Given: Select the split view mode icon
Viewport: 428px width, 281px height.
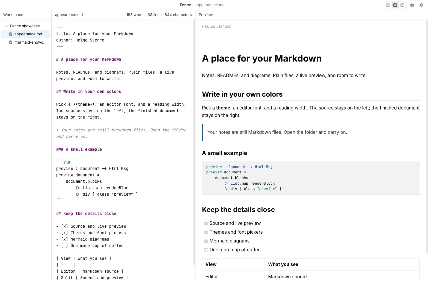Looking at the screenshot, I should pyautogui.click(x=395, y=5).
